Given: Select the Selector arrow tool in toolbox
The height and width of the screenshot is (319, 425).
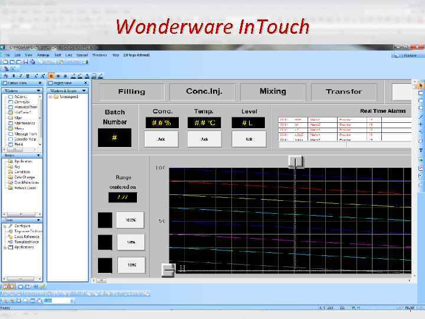Looking at the screenshot, I should tap(420, 86).
